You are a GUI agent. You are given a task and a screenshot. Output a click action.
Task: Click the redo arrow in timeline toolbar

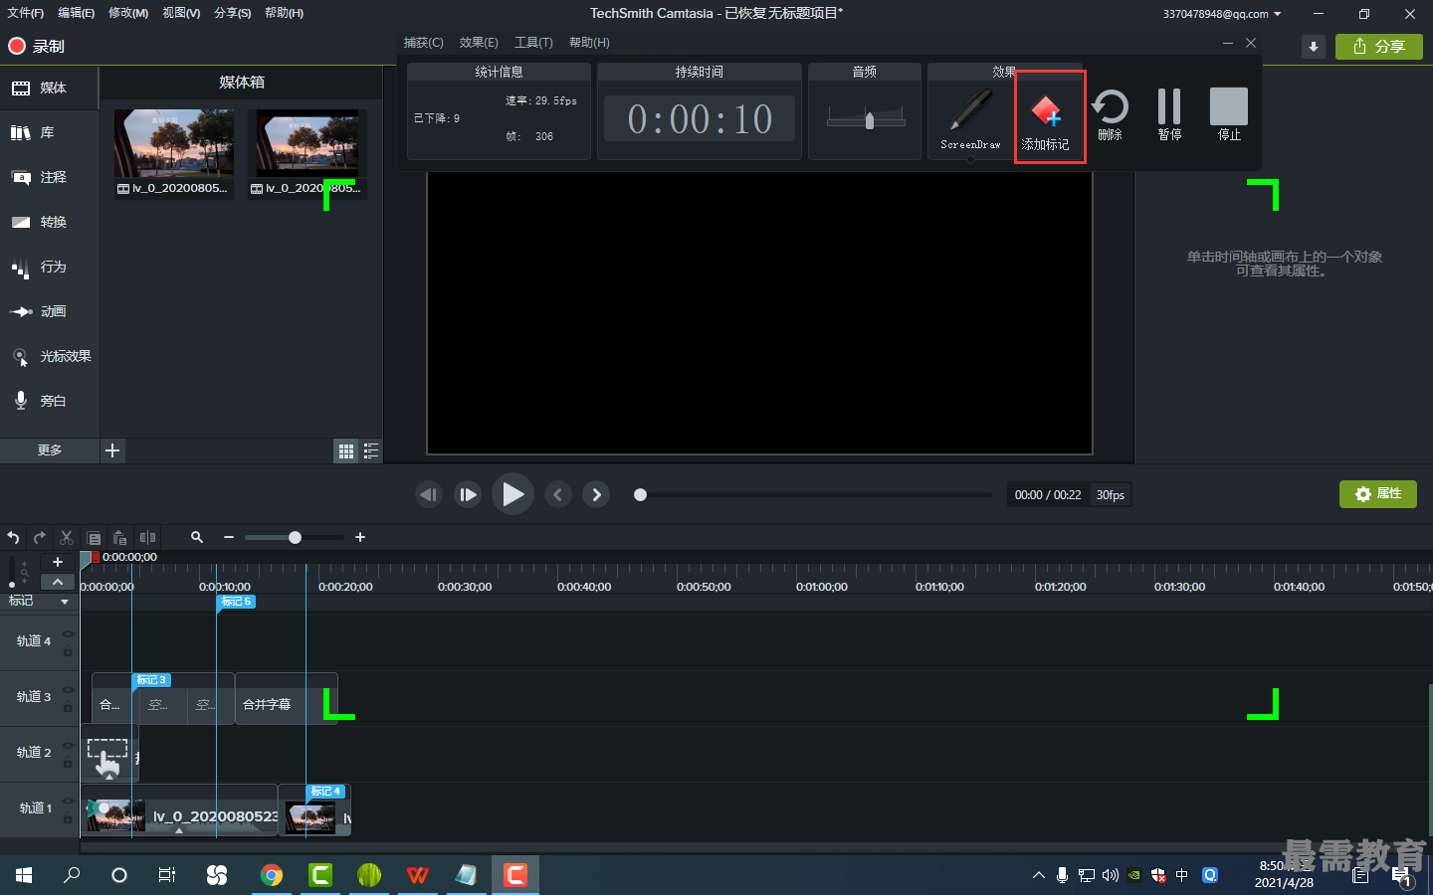[x=40, y=537]
